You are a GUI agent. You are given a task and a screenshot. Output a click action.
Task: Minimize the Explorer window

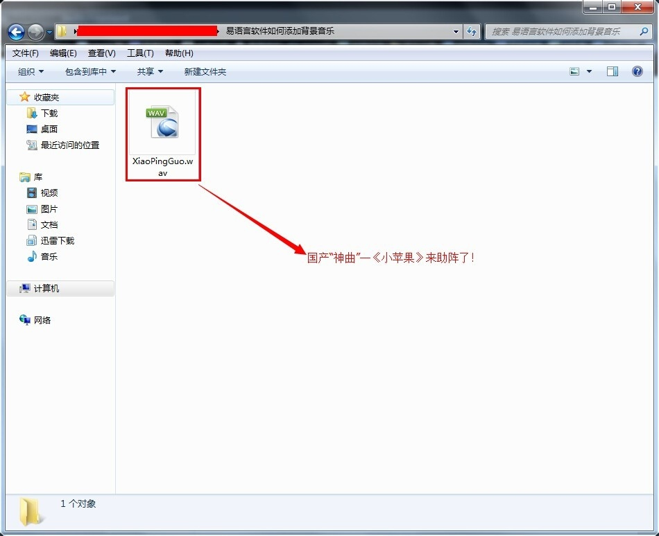593,7
